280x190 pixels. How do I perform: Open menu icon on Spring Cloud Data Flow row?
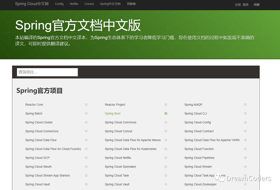(86, 140)
